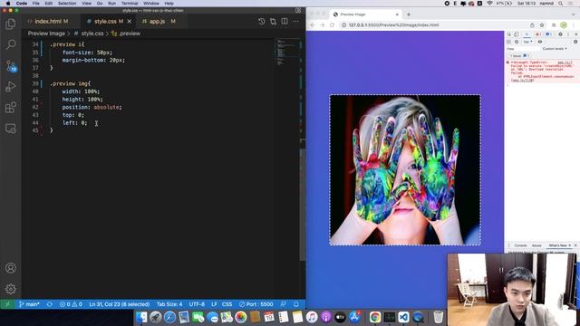Open the errors and warnings problems indicator
The height and width of the screenshot is (326, 580).
[71, 304]
